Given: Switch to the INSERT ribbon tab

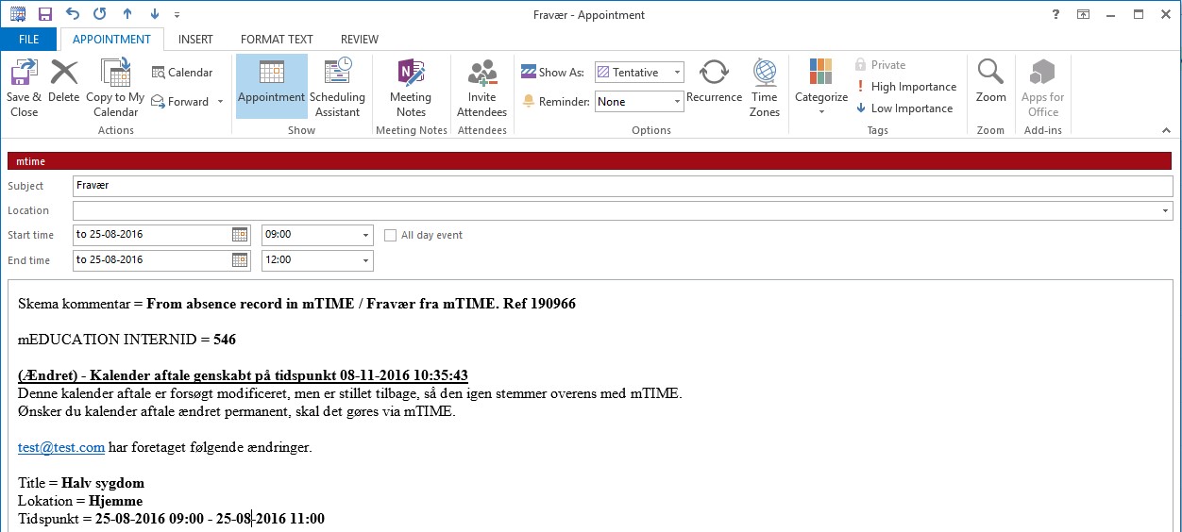Looking at the screenshot, I should (x=195, y=40).
